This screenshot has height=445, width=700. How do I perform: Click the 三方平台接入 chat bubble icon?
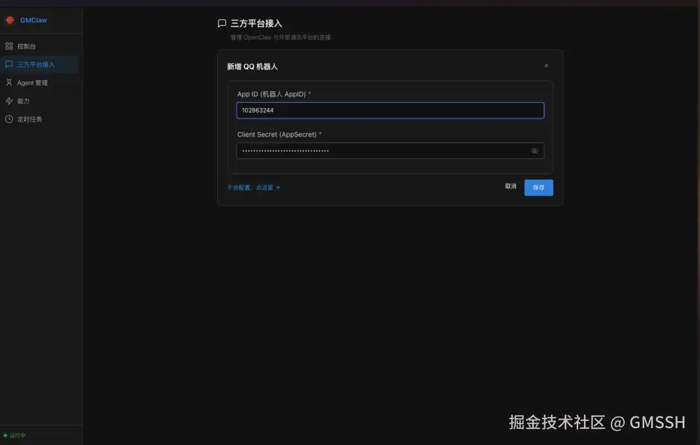point(9,64)
